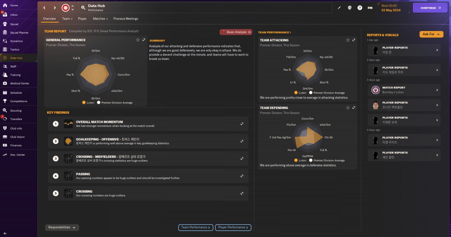Click the Player Performance button

(x=233, y=227)
